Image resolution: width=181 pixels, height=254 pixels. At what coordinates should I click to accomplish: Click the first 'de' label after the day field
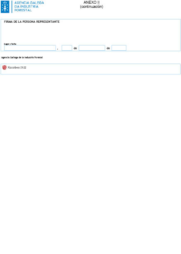(75, 48)
